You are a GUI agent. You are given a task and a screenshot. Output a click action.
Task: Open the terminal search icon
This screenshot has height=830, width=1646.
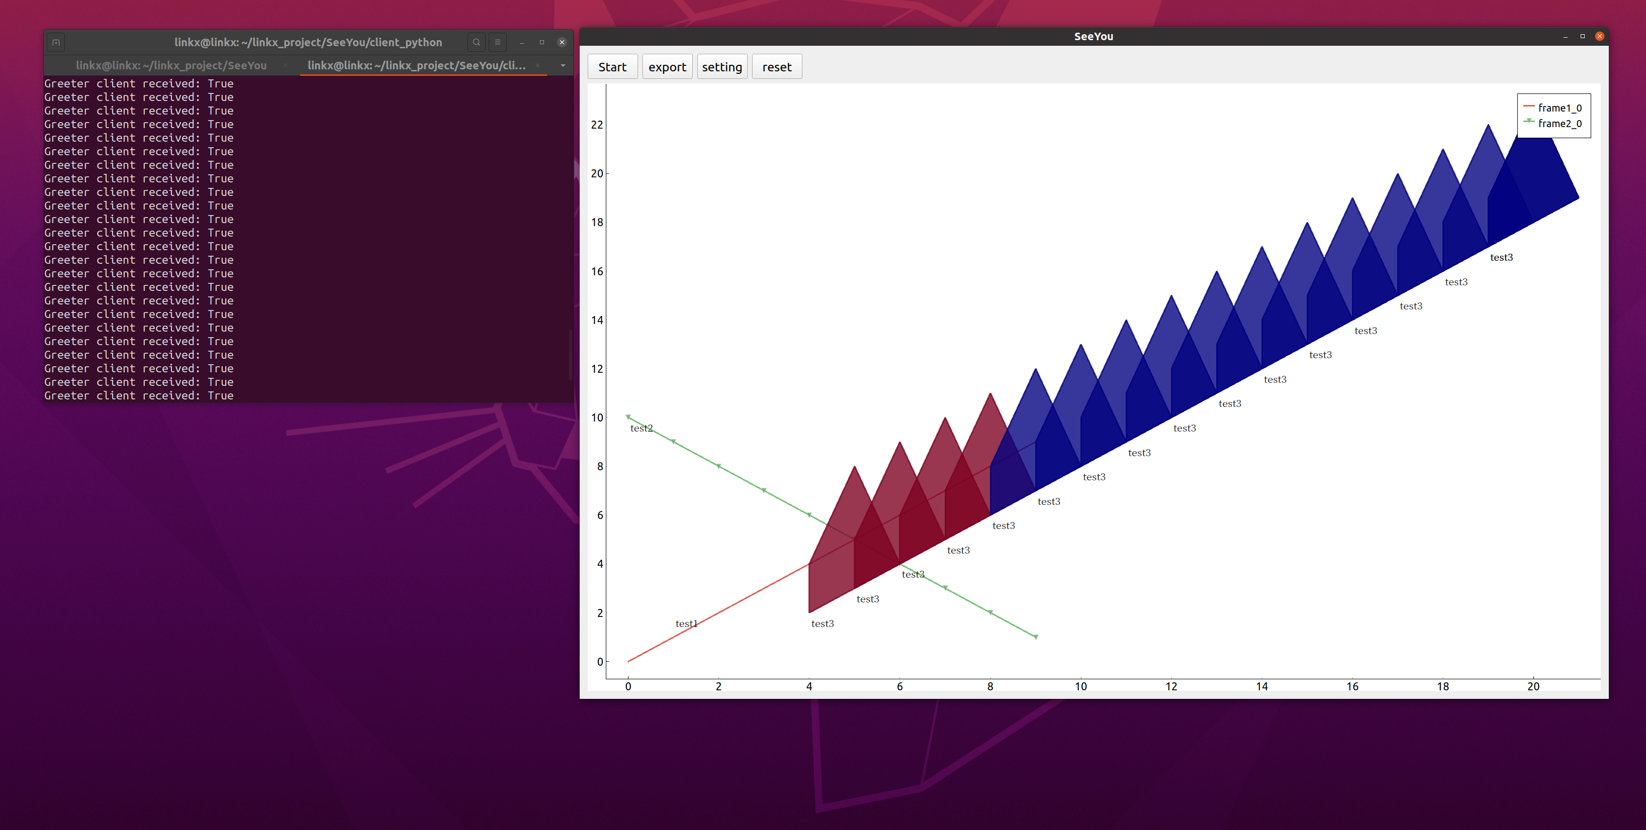pyautogui.click(x=476, y=42)
